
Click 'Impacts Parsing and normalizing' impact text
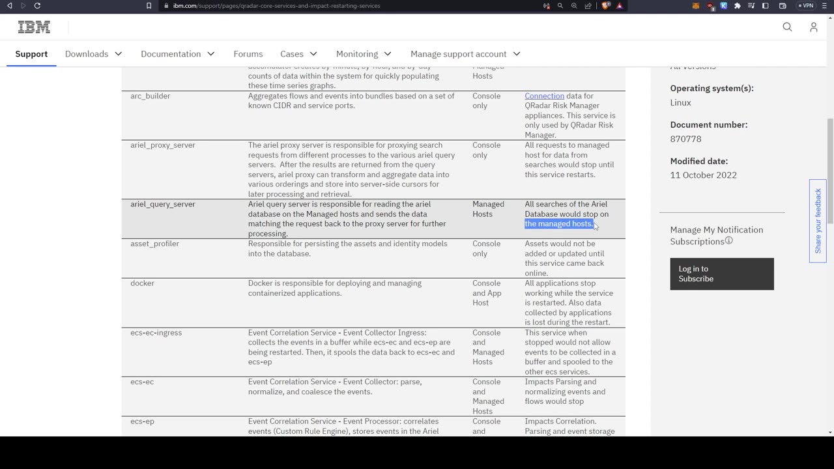(x=565, y=391)
